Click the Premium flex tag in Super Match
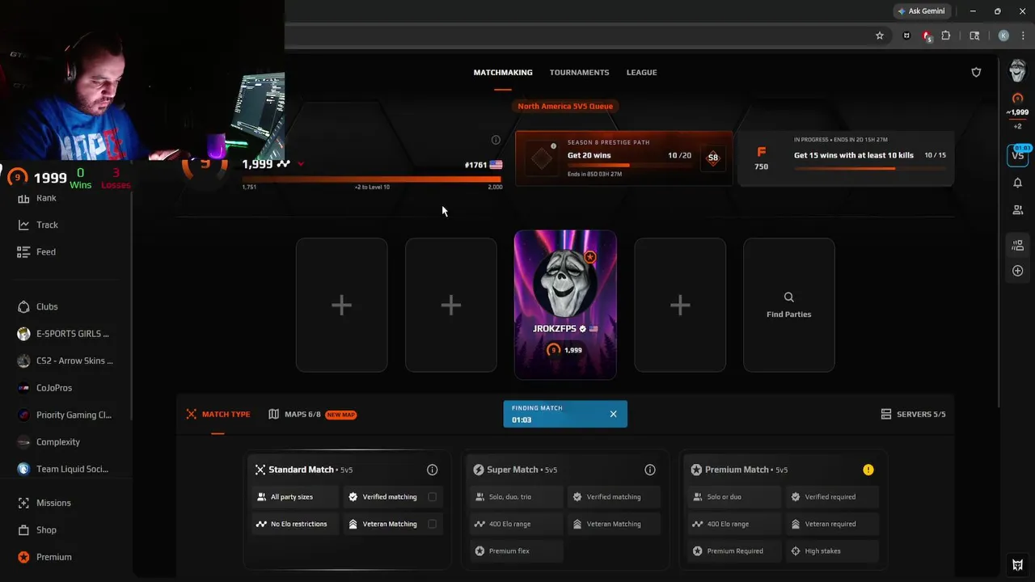The image size is (1035, 582). 517,551
